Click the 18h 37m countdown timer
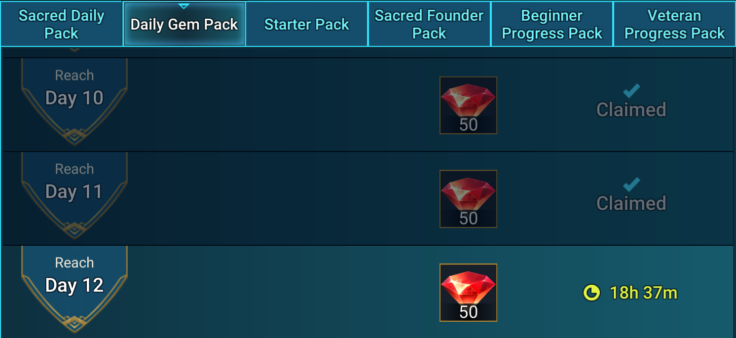 (644, 293)
